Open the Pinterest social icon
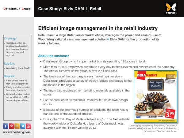This screenshot has width=184, height=138. (11, 126)
